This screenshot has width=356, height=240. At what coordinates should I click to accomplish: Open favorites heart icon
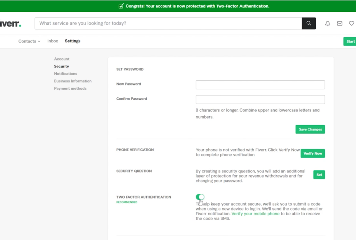pyautogui.click(x=351, y=23)
